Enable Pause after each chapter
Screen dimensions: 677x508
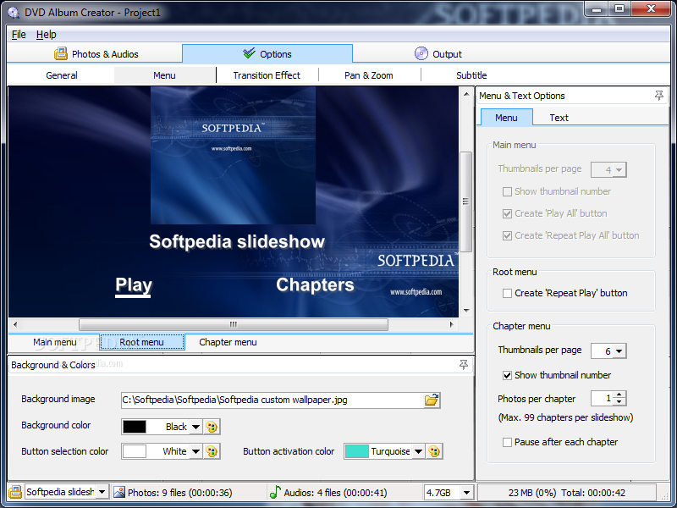[x=507, y=442]
